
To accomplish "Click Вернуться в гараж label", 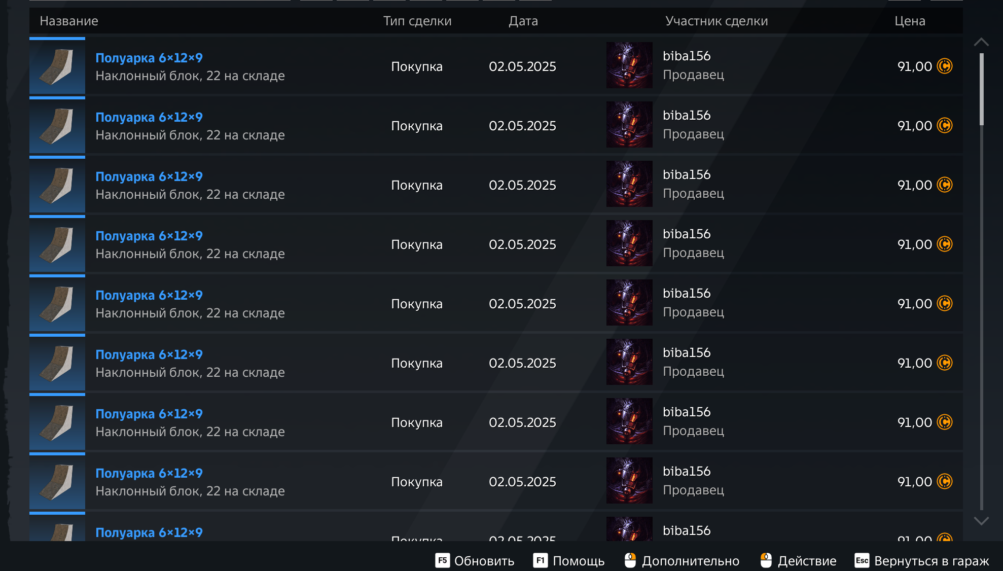I will click(x=932, y=561).
